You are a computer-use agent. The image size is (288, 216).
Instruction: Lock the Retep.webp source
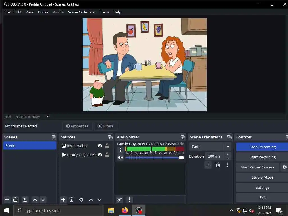pyautogui.click(x=107, y=146)
